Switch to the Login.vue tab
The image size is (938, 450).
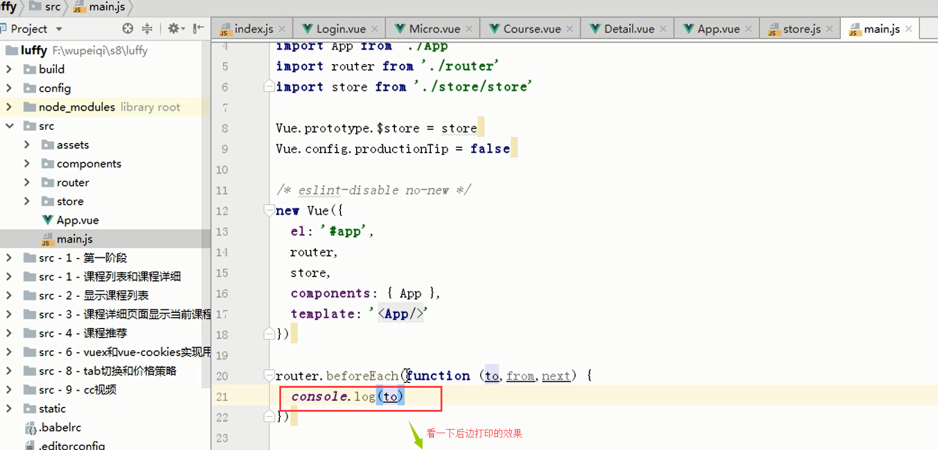click(340, 29)
